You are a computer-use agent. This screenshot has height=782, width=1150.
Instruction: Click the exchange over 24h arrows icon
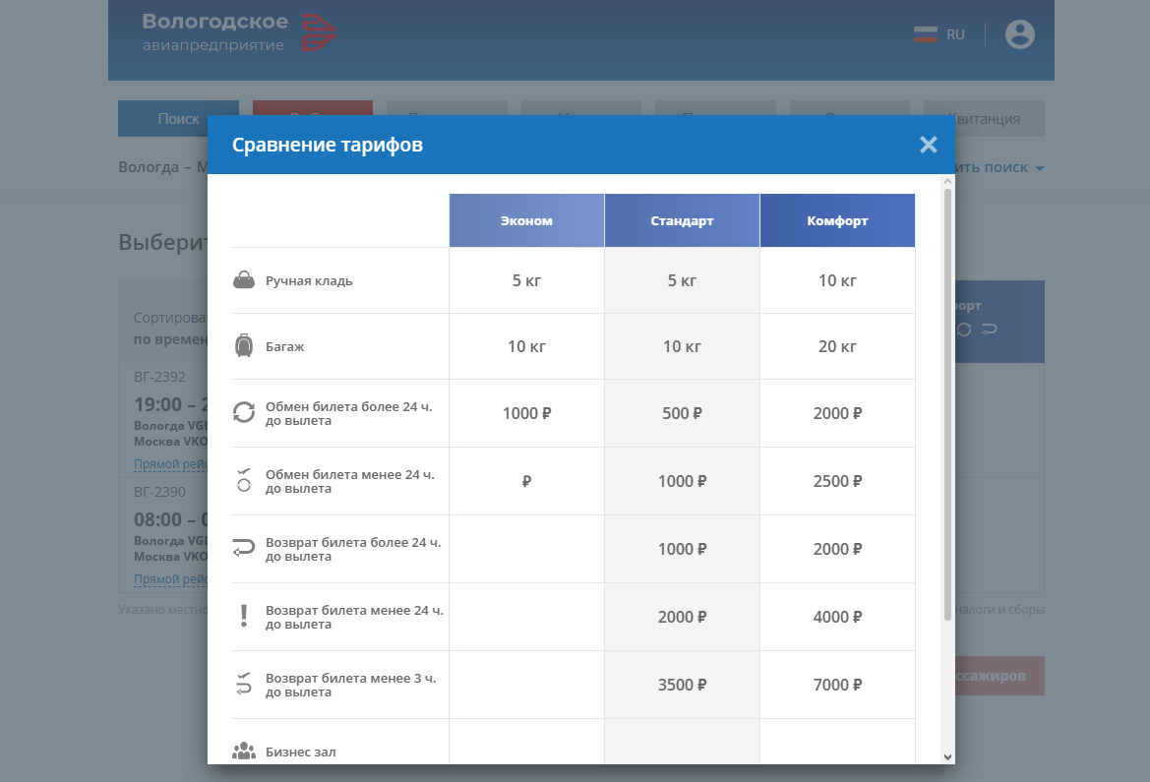[244, 412]
